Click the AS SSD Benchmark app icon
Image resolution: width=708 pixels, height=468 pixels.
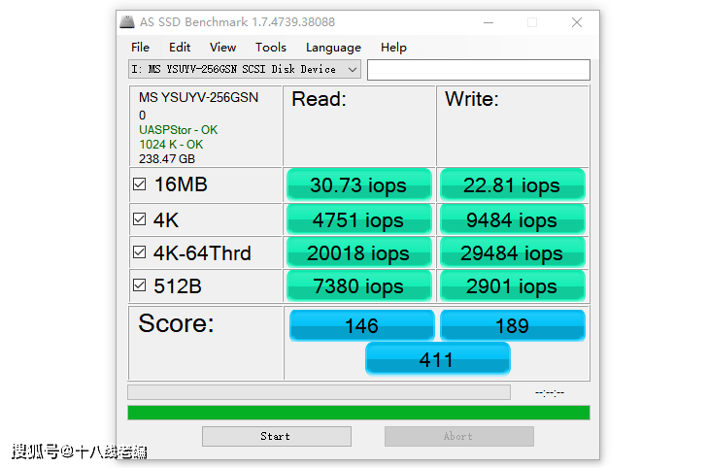pos(127,22)
